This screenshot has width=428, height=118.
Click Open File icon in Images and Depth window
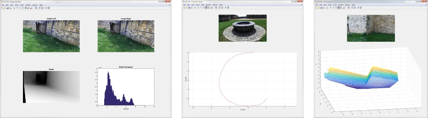pyautogui.click(x=5, y=8)
